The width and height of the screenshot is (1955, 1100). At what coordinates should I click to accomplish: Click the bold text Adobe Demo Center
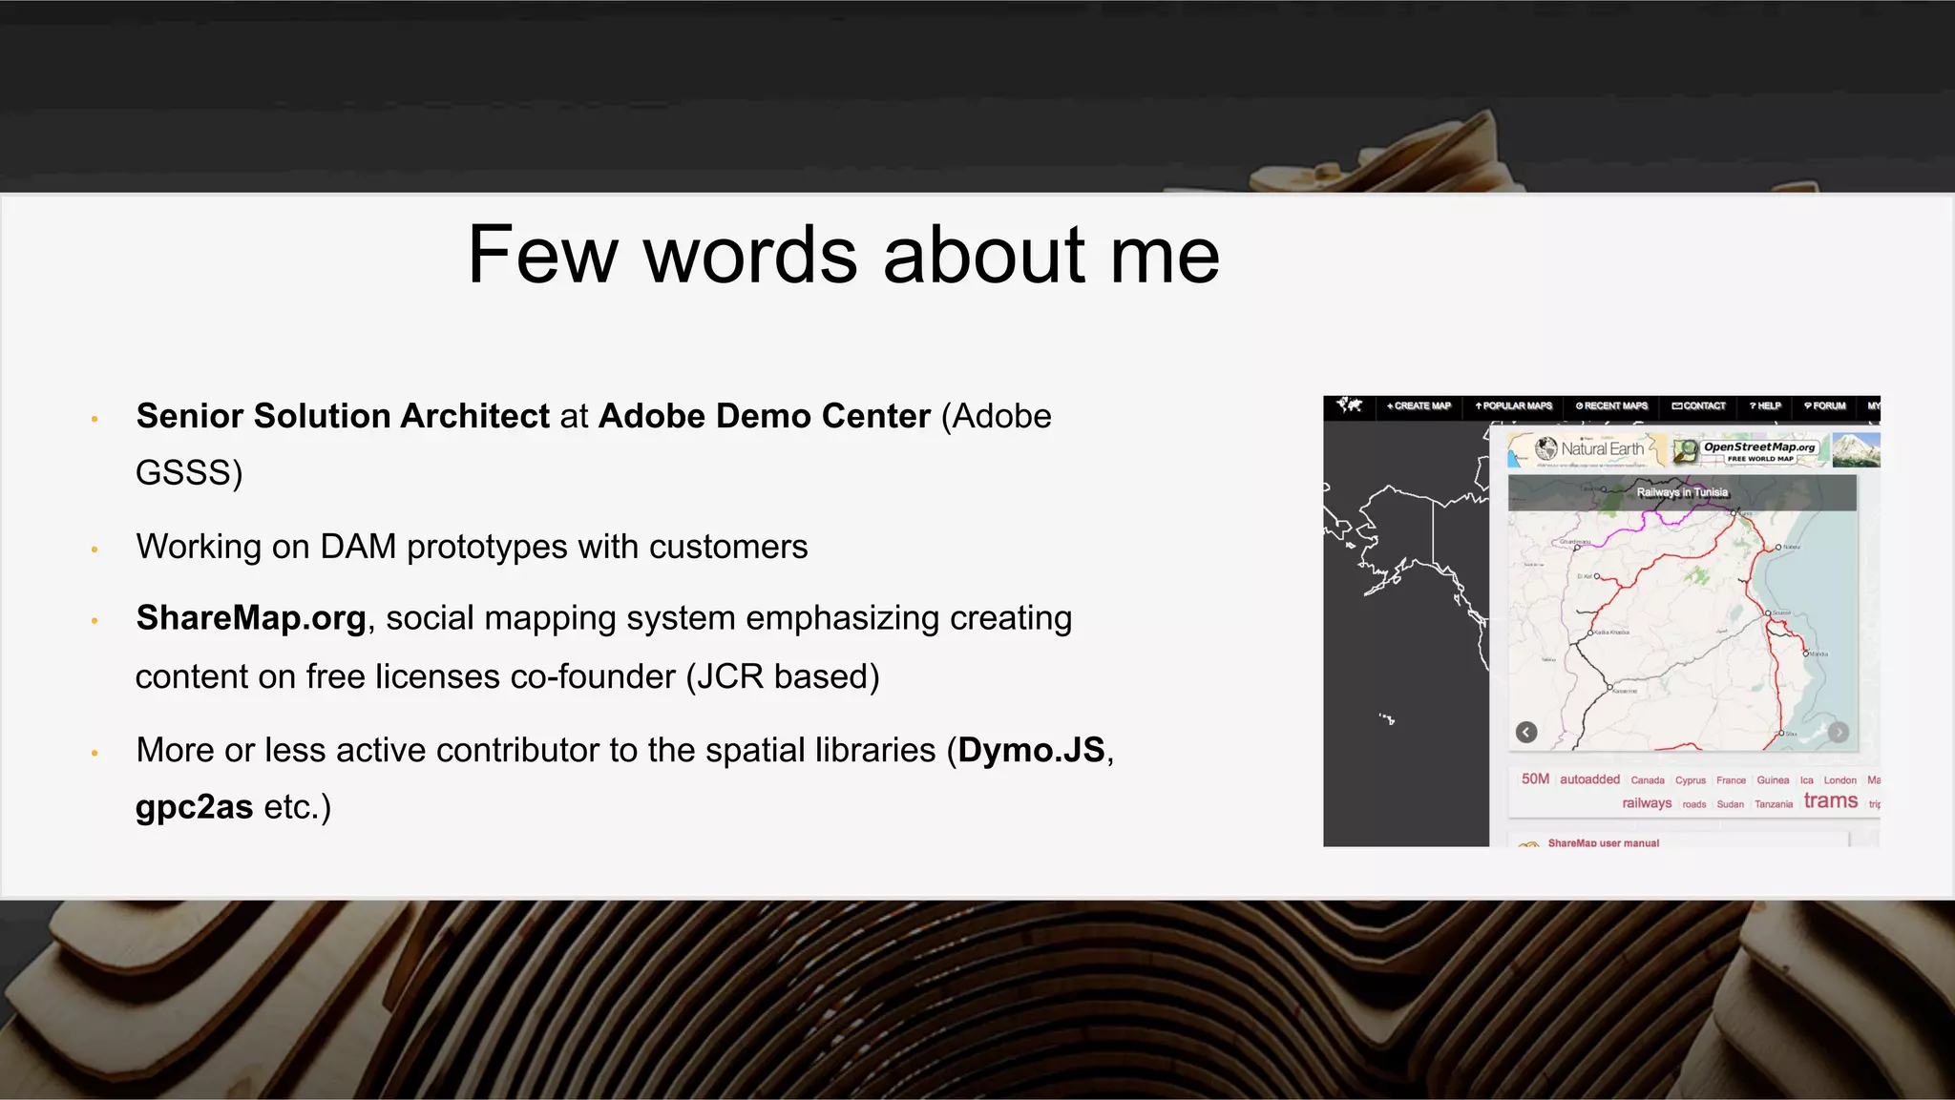coord(765,416)
